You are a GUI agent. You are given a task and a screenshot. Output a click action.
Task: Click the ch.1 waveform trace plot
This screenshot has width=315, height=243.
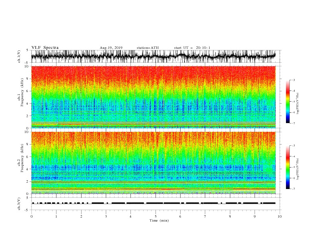pyautogui.click(x=153, y=56)
